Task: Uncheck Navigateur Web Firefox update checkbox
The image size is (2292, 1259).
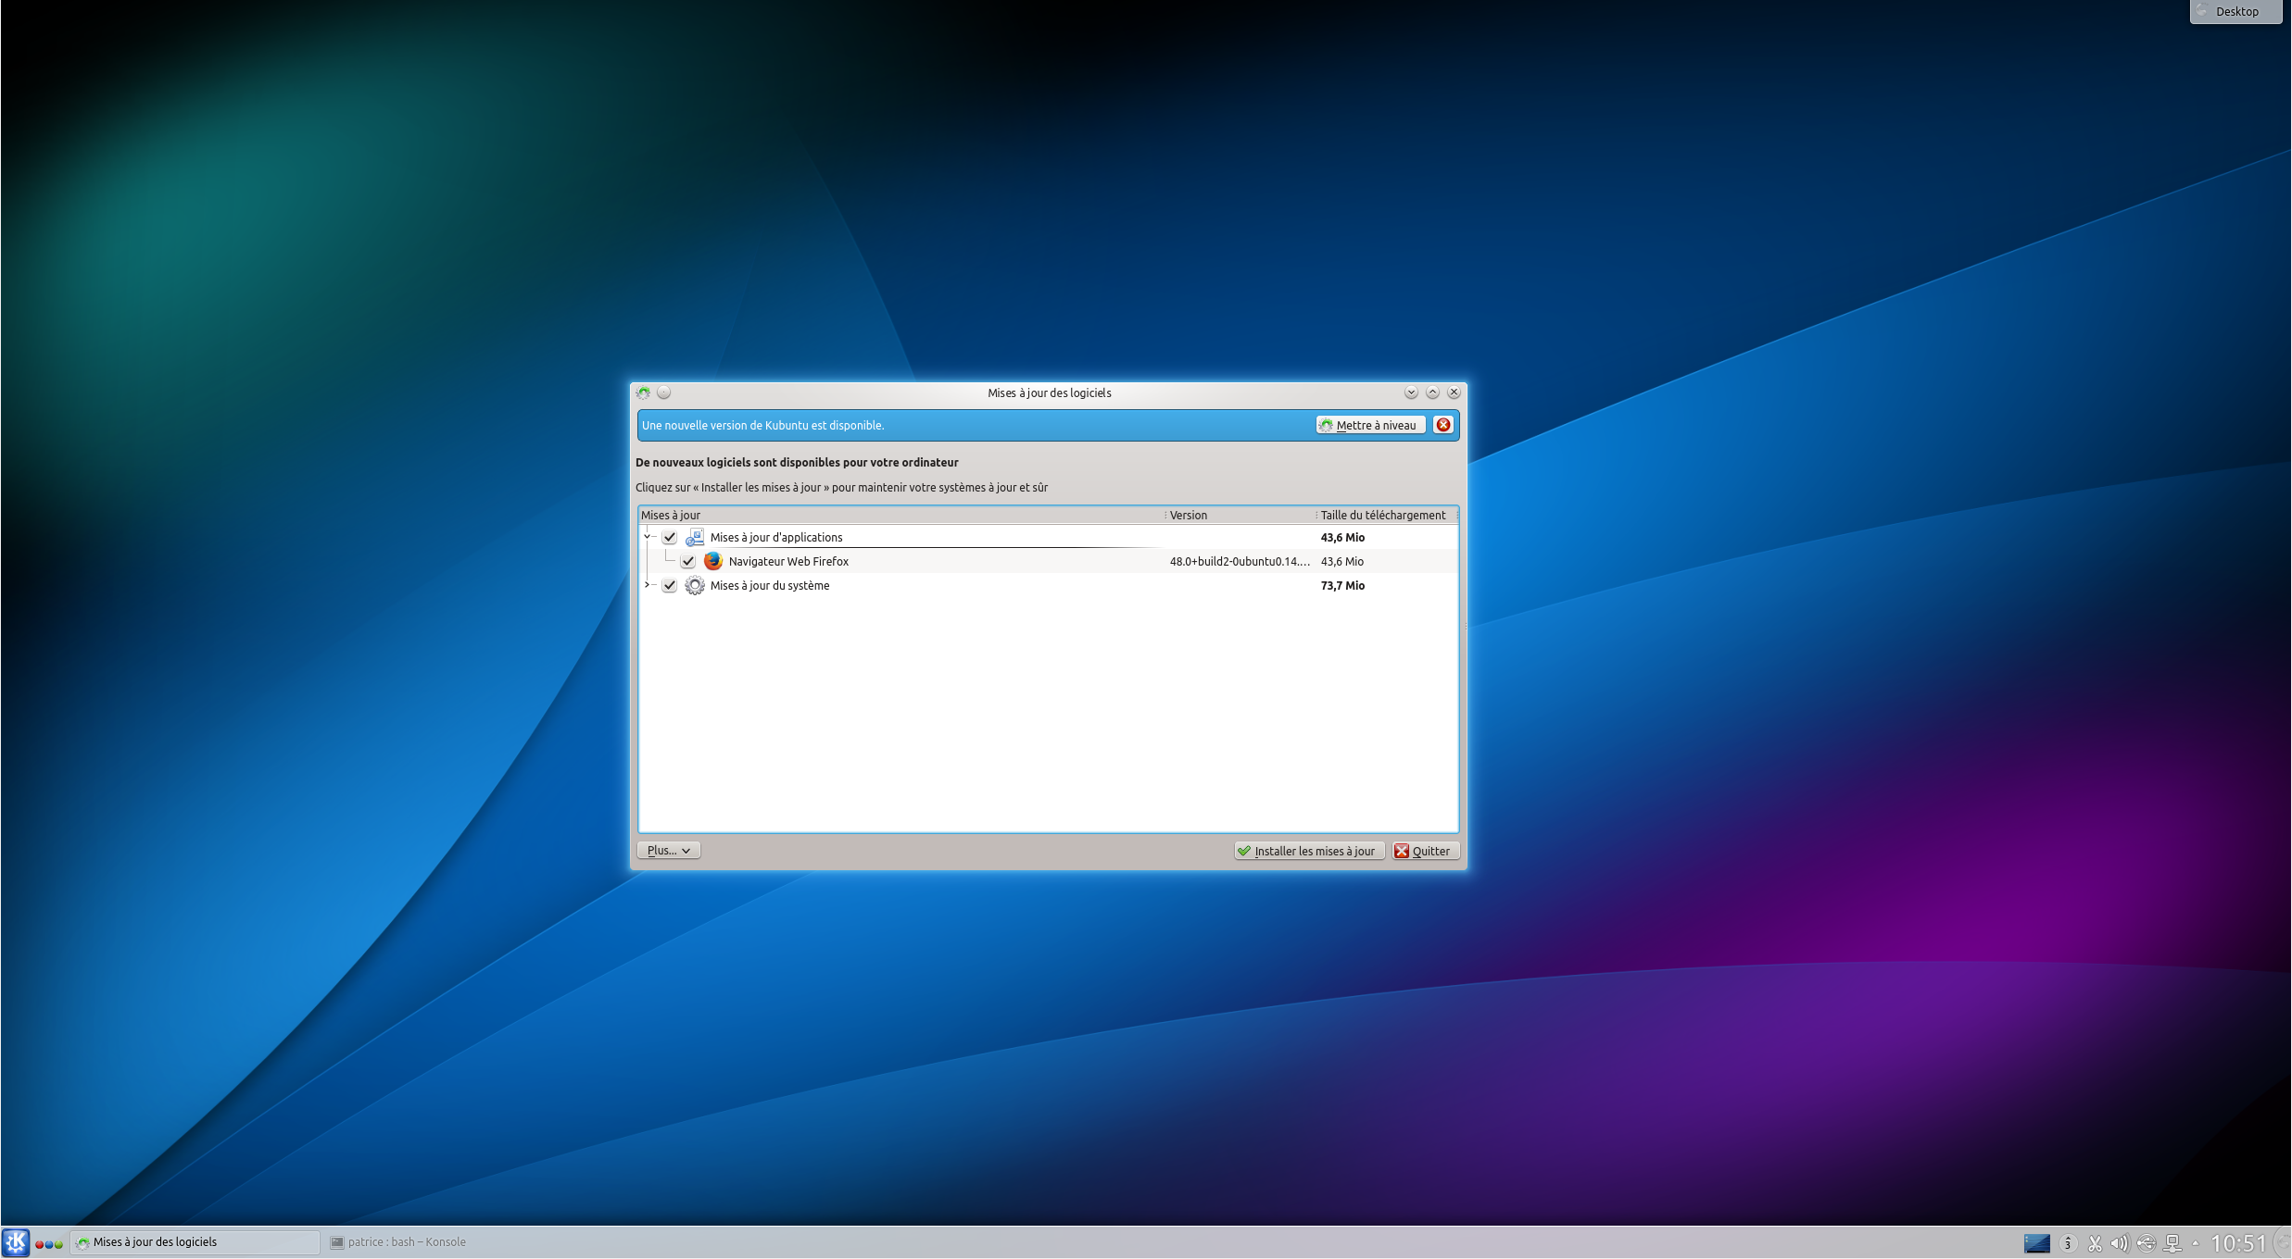Action: click(688, 562)
